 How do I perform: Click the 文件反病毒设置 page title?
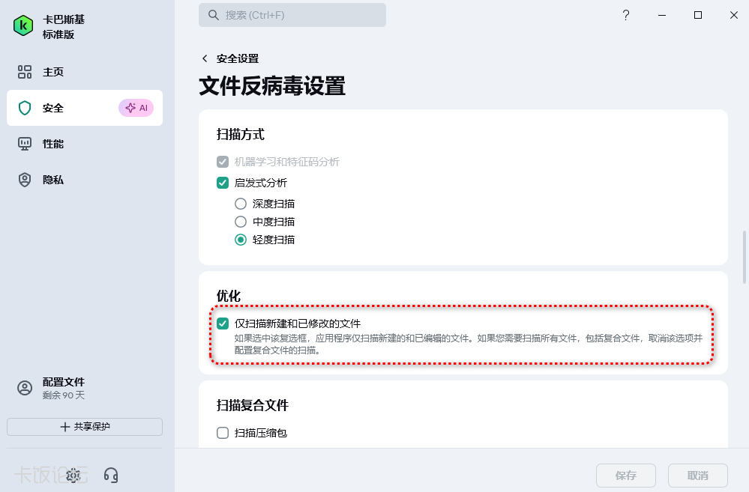272,86
